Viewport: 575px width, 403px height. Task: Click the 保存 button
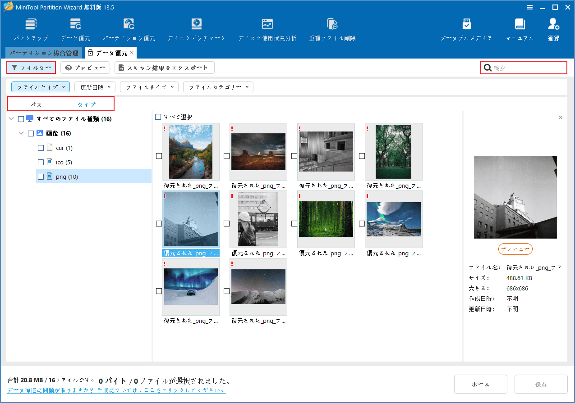pyautogui.click(x=541, y=384)
